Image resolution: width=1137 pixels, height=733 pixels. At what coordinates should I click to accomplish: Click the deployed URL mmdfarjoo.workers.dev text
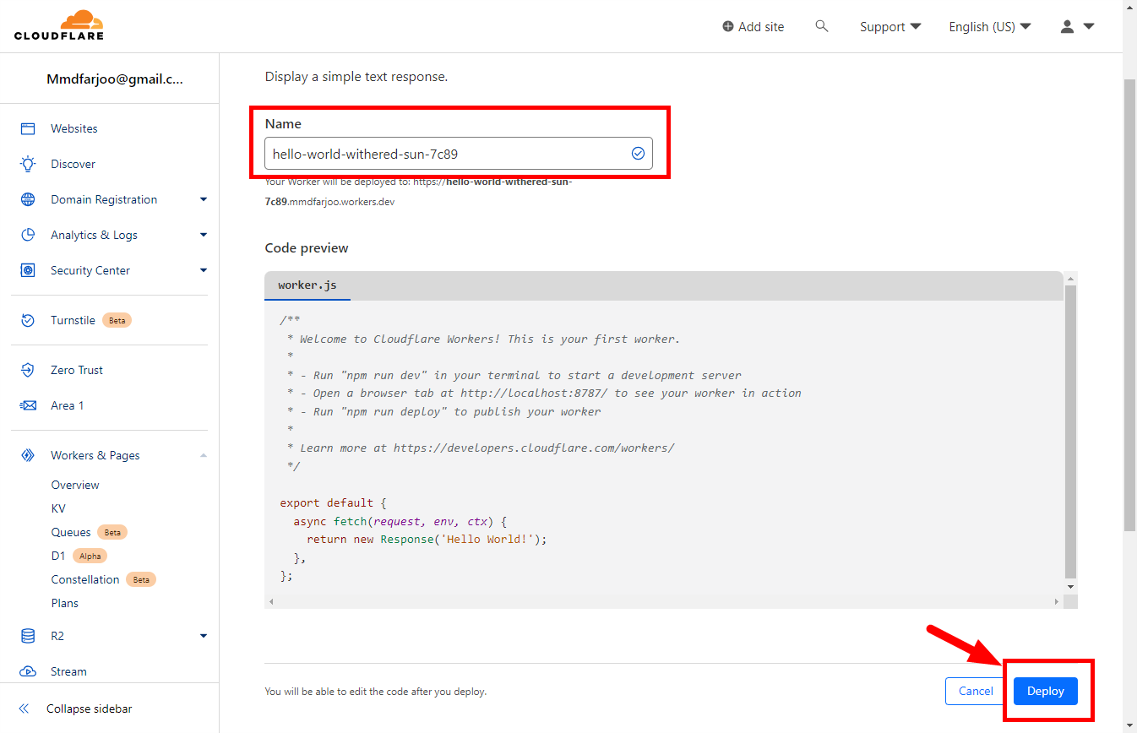(x=340, y=203)
